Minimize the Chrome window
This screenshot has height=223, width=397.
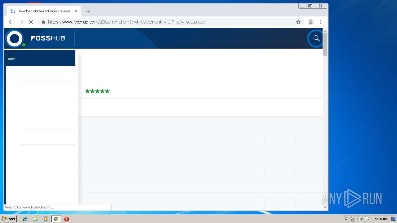[x=302, y=6]
